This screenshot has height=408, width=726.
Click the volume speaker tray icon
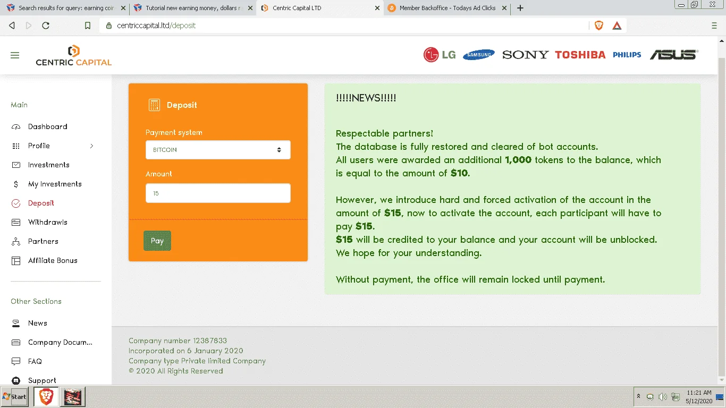663,397
